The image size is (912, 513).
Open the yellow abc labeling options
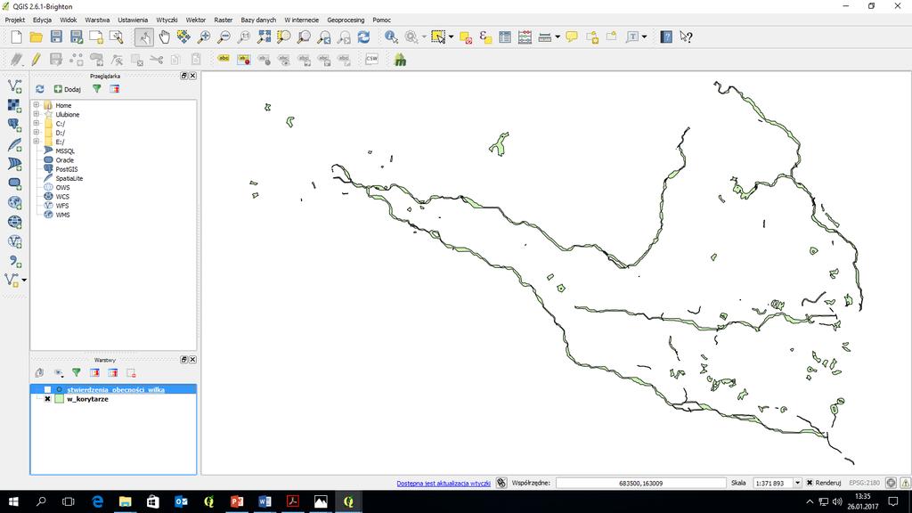(224, 60)
